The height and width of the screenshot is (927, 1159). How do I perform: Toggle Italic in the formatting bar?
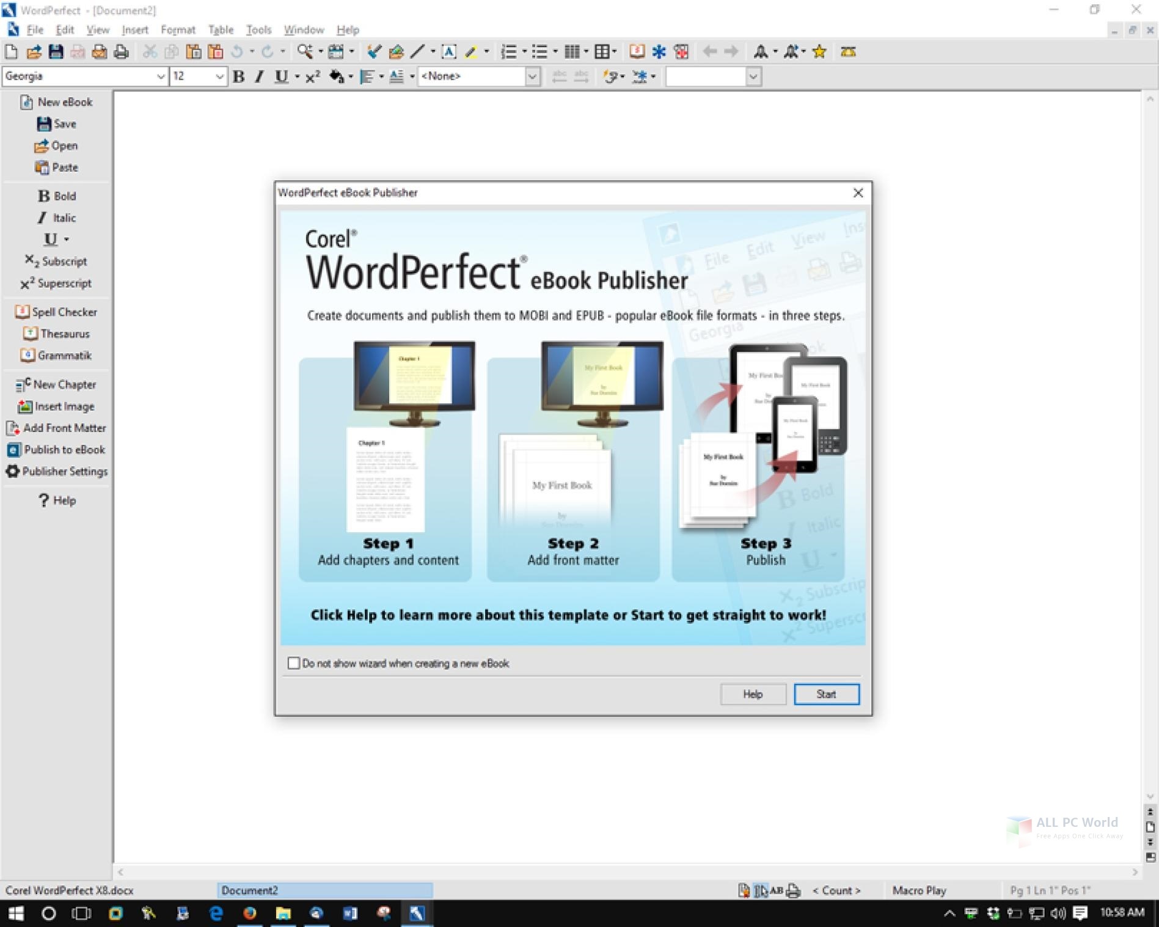(260, 76)
